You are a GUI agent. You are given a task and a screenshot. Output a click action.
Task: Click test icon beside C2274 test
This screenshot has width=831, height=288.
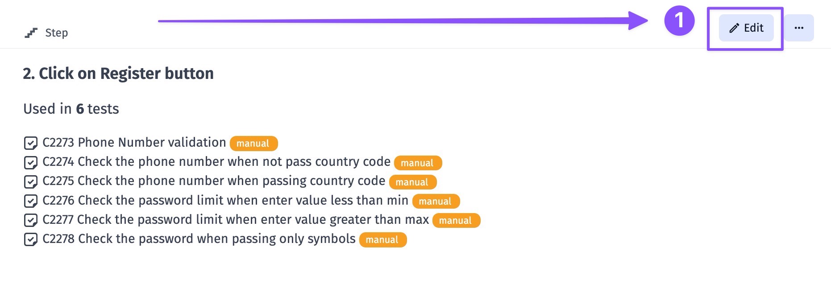click(x=30, y=162)
